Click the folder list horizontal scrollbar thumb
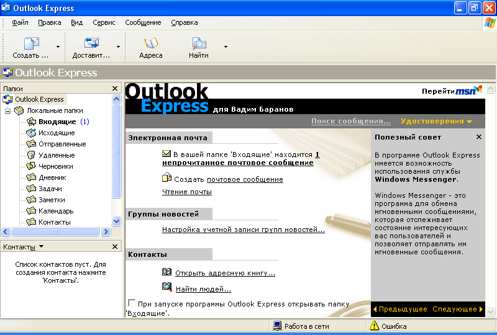 (x=55, y=232)
